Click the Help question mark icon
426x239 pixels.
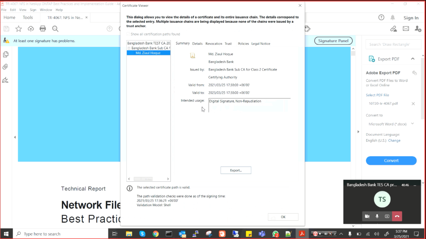[x=381, y=18]
